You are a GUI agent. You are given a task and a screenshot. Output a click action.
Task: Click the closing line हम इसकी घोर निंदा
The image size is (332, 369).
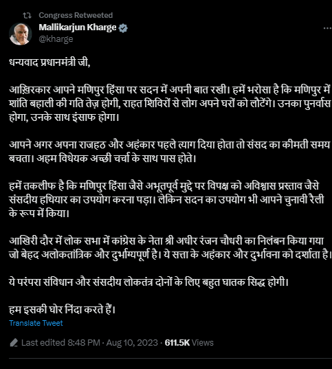point(62,309)
